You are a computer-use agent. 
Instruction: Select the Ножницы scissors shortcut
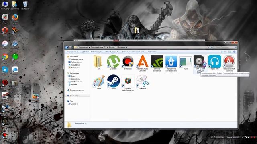[x=142, y=82]
